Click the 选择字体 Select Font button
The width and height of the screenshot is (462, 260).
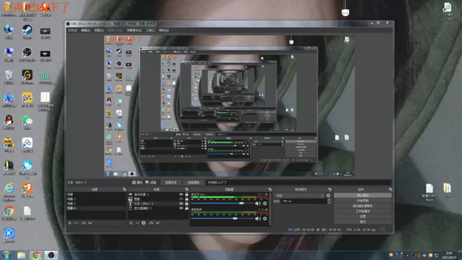(170, 183)
